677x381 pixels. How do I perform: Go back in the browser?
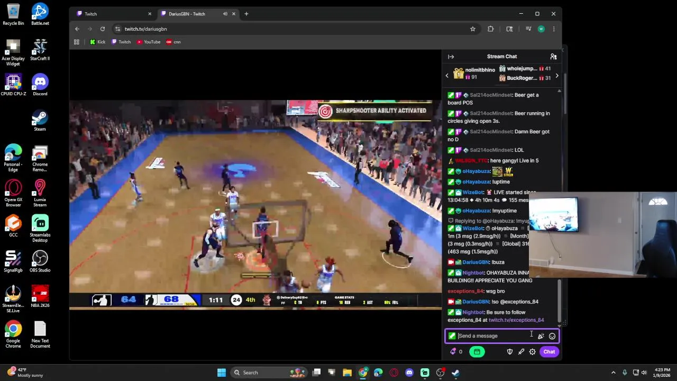[77, 29]
